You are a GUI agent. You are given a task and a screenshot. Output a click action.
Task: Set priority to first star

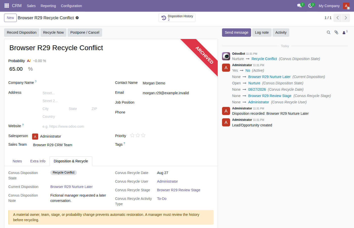[x=132, y=135]
